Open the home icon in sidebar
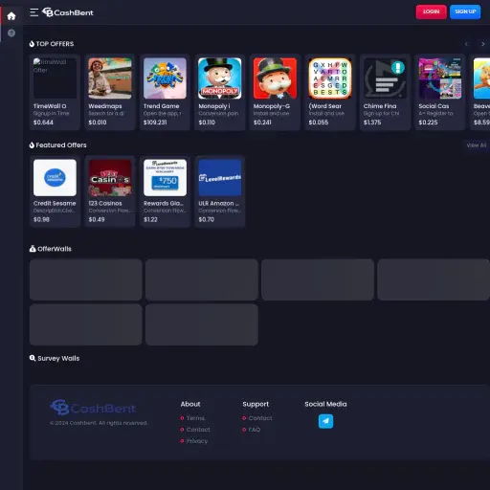 (x=11, y=16)
